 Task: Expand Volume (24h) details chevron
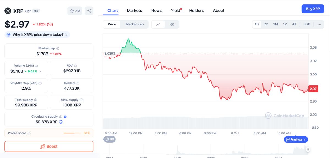pos(40,71)
